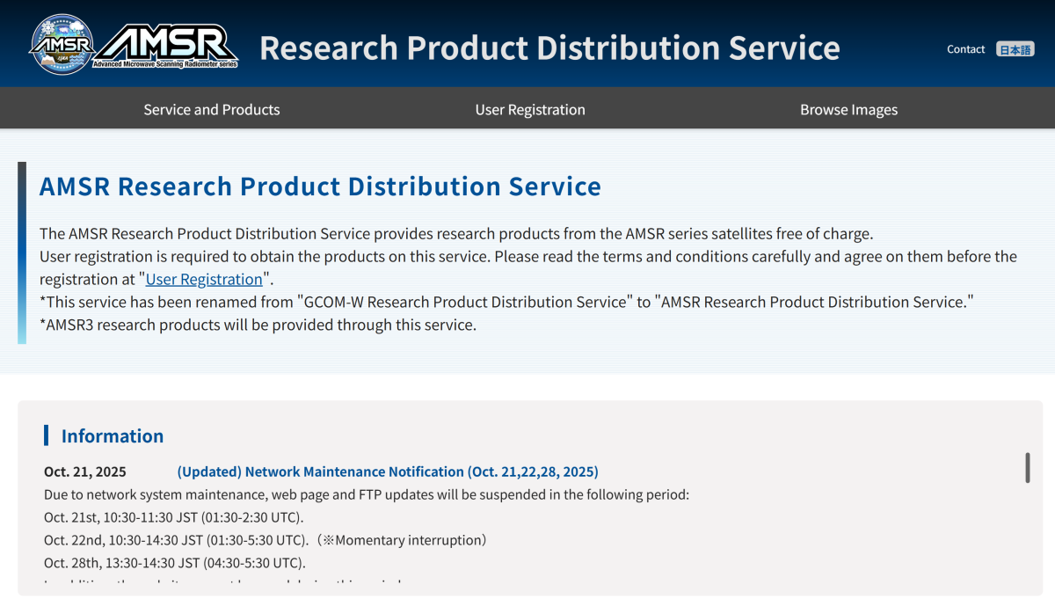
Task: Click the first intro sentence about free products
Action: 456,234
